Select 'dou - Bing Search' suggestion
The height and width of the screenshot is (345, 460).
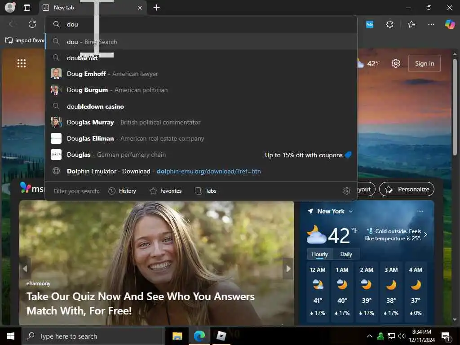201,42
